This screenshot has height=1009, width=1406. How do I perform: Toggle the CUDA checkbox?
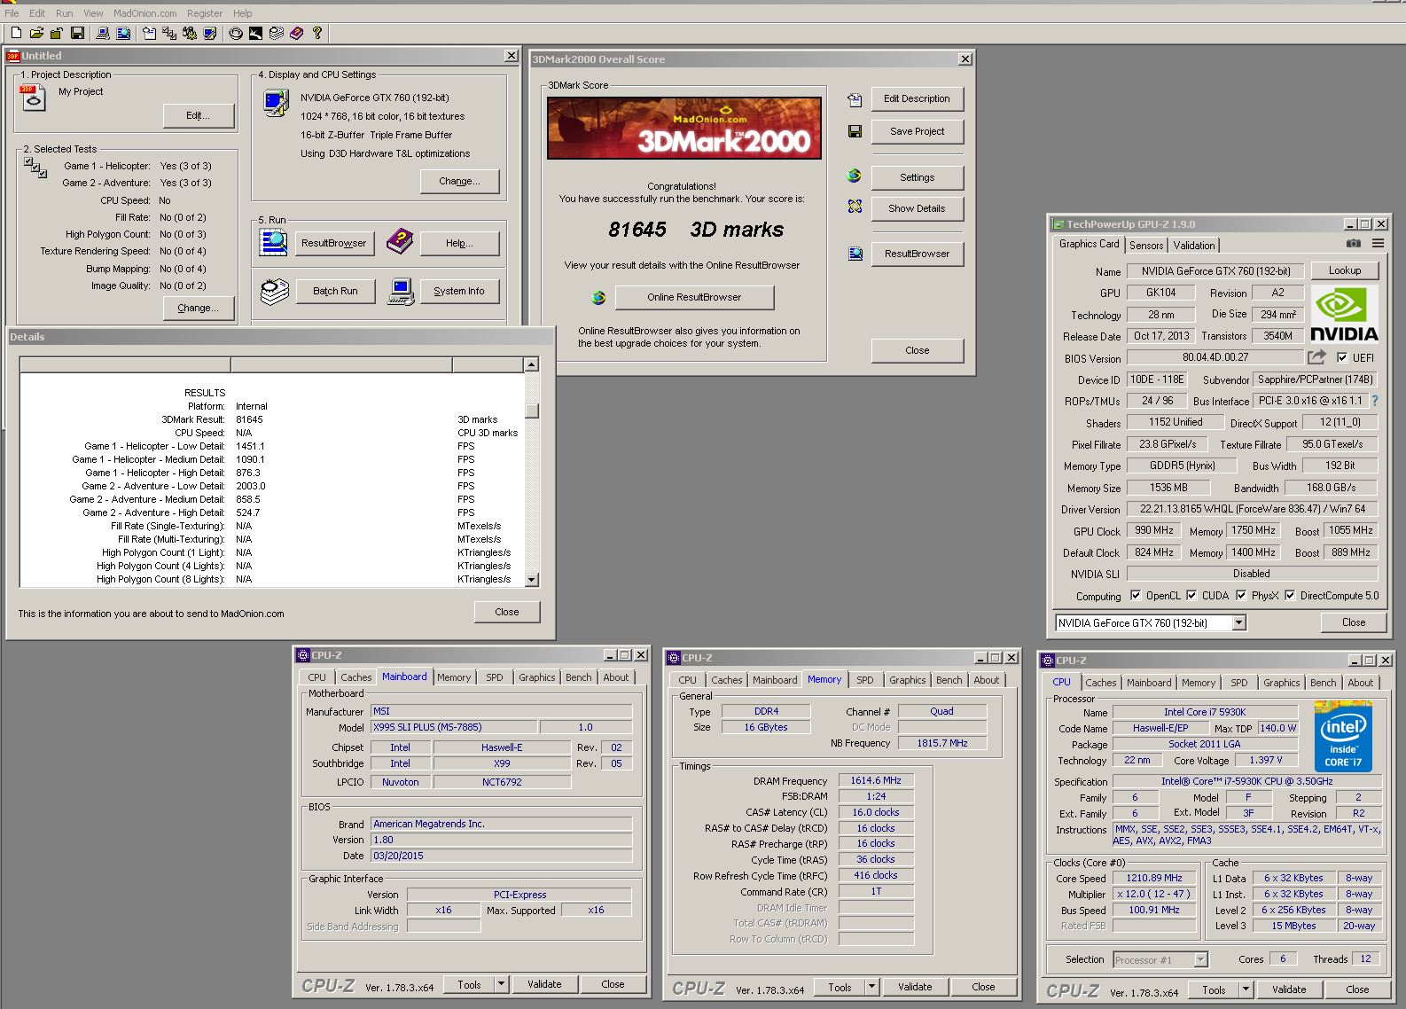pos(1191,596)
